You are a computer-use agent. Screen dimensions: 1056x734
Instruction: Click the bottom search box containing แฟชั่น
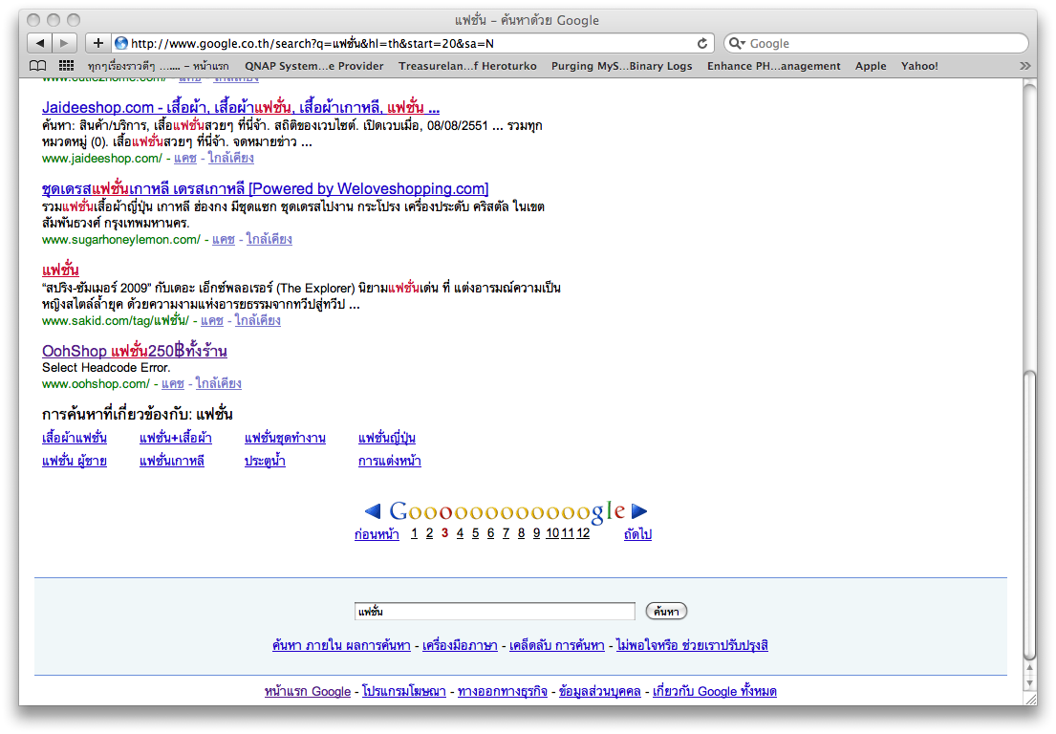click(x=494, y=612)
